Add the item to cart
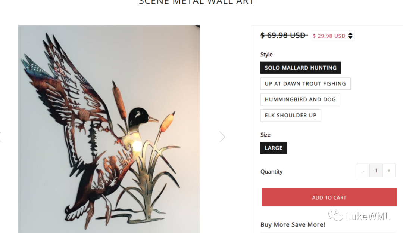This screenshot has width=403, height=233. (x=329, y=197)
